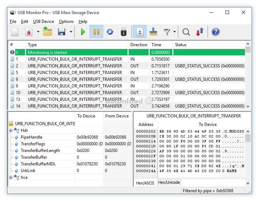Viewport: 259px width, 201px height.
Task: Select packet row number 14
Action: [127, 106]
